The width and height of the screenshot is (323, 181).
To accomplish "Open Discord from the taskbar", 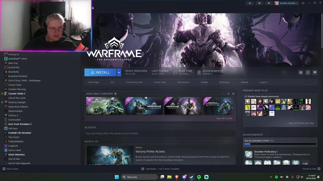I will pyautogui.click(x=184, y=177).
